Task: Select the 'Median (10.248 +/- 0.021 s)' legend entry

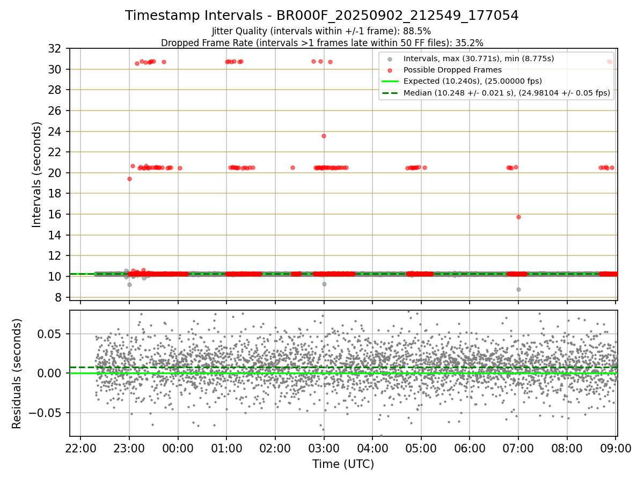Action: coord(507,93)
